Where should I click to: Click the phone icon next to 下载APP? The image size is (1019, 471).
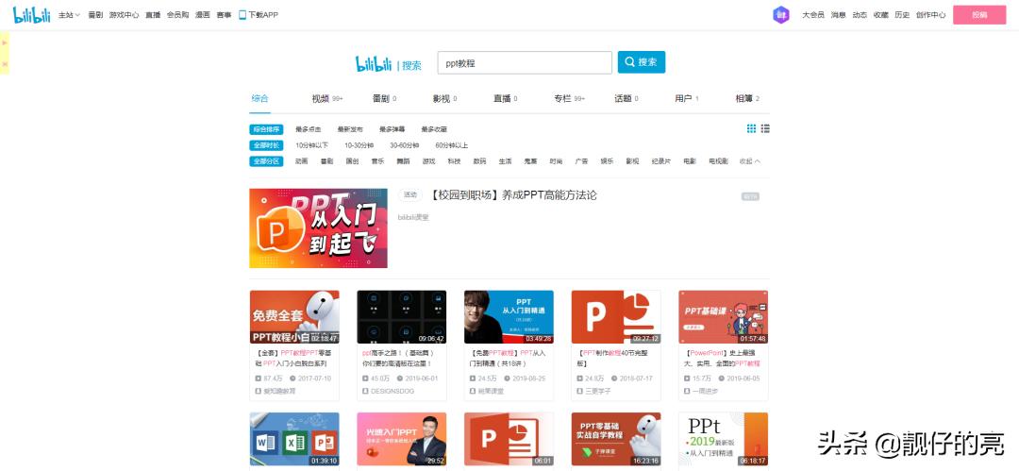tap(242, 14)
